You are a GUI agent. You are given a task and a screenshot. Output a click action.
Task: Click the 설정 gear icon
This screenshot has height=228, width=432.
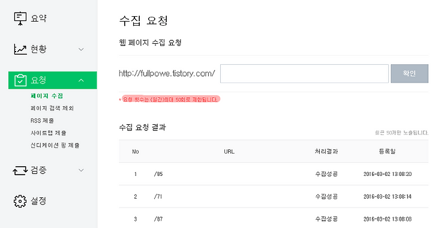pos(20,201)
